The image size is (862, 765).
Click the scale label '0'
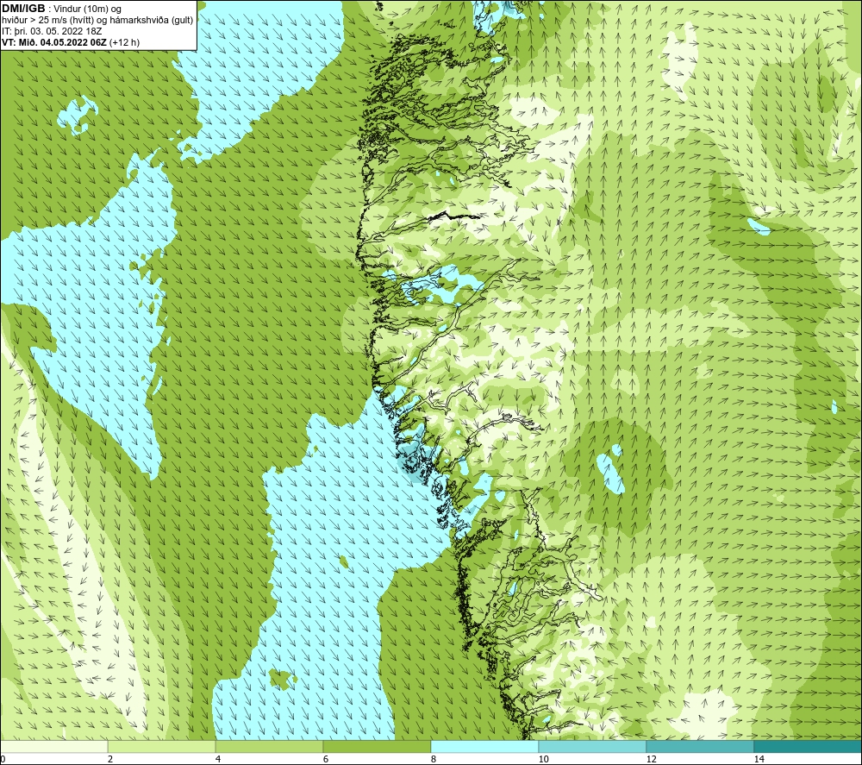(3, 759)
